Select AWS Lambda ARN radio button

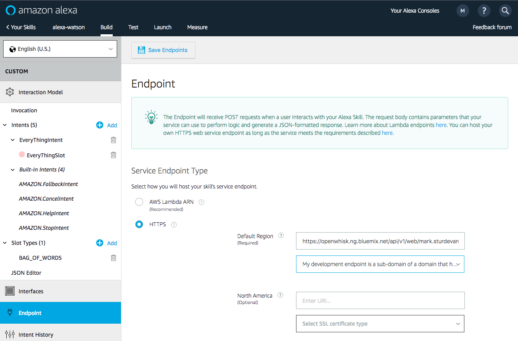139,202
